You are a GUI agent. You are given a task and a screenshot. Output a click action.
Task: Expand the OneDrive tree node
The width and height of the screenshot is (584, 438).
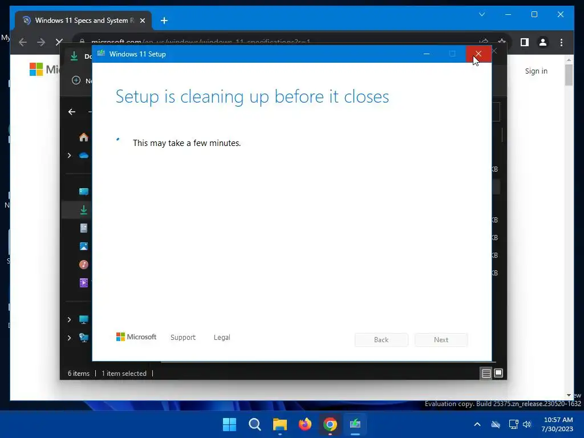tap(69, 155)
